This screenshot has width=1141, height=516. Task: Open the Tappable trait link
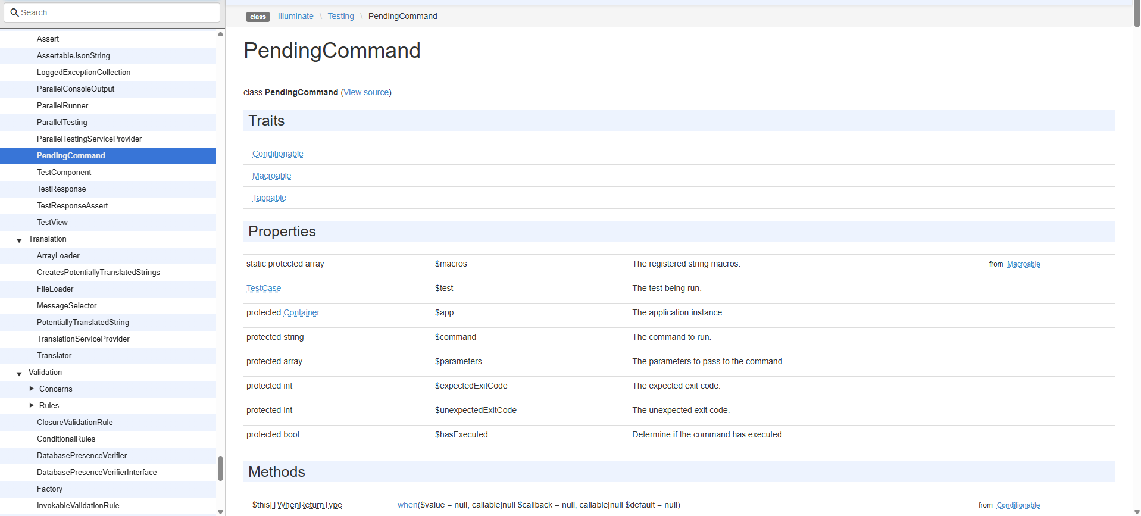(x=269, y=198)
